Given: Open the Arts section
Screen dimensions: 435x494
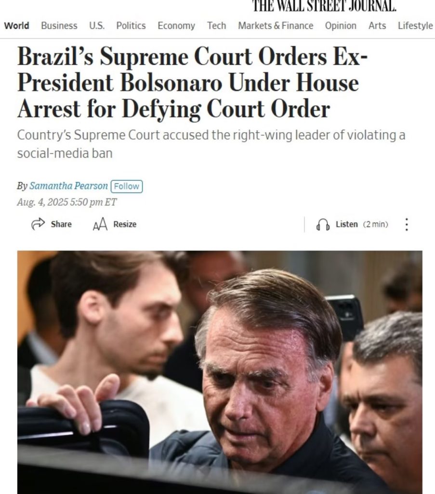Looking at the screenshot, I should coord(377,26).
